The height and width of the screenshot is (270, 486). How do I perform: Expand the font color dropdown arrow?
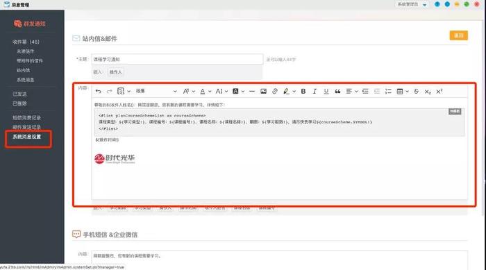[x=210, y=92]
